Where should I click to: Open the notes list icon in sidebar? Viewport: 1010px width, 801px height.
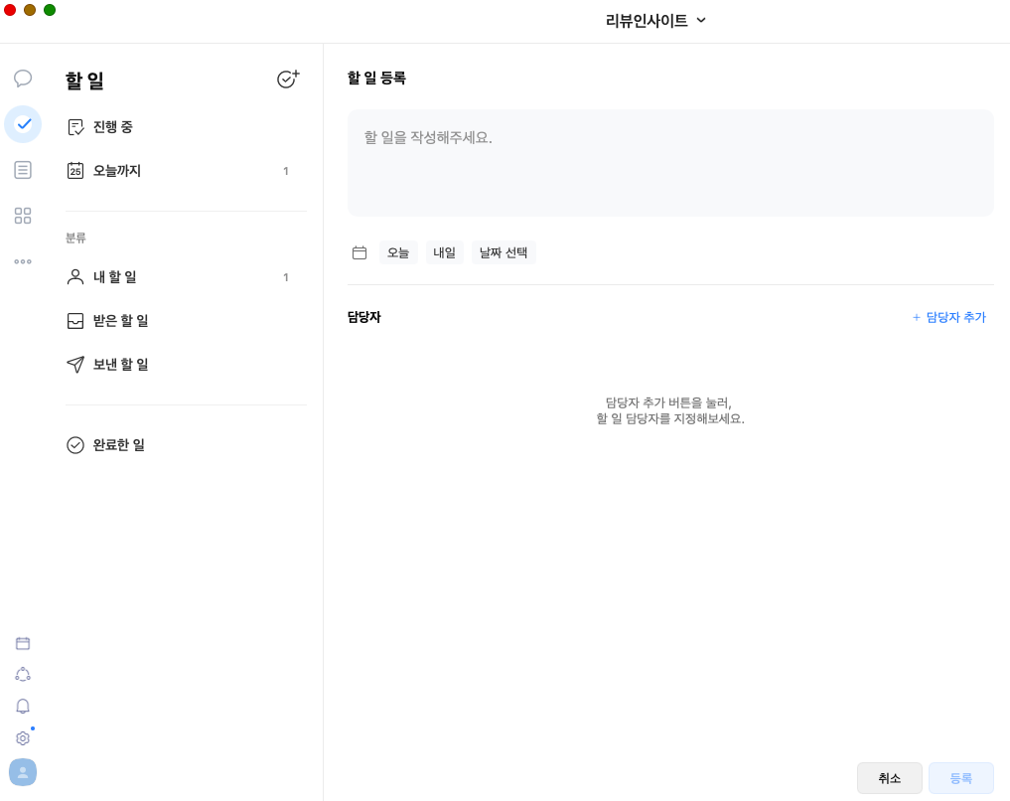pos(23,170)
